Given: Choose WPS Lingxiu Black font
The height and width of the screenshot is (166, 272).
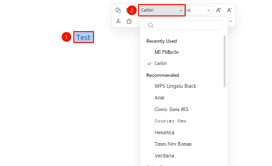Looking at the screenshot, I should pos(175,86).
